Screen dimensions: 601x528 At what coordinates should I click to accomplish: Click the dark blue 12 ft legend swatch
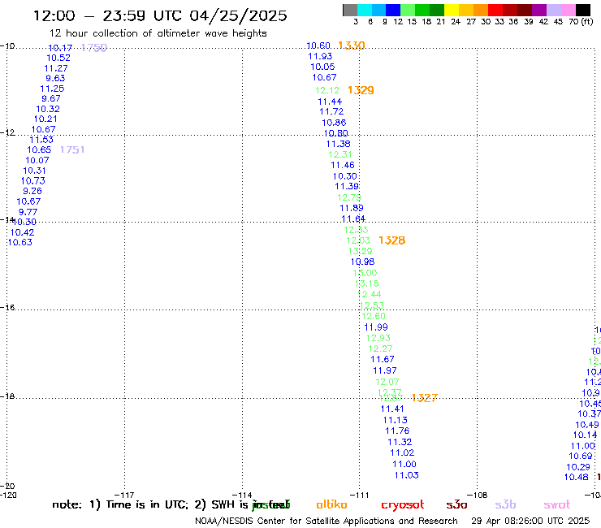pyautogui.click(x=393, y=10)
